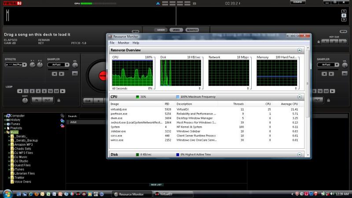
Task: Click the right sampler next arrow button
Action: [x=331, y=73]
